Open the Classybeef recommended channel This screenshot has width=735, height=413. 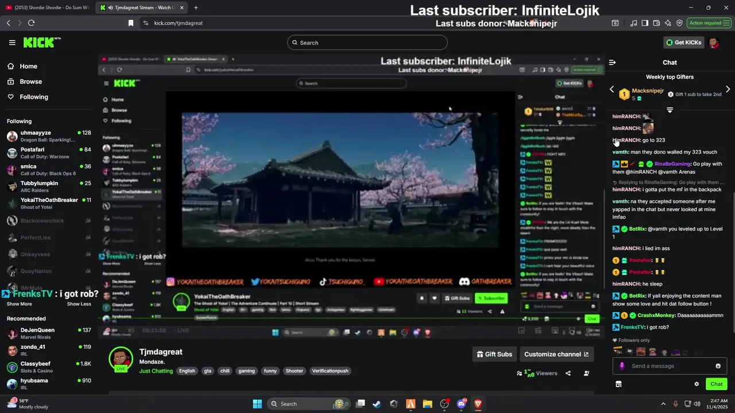point(49,367)
